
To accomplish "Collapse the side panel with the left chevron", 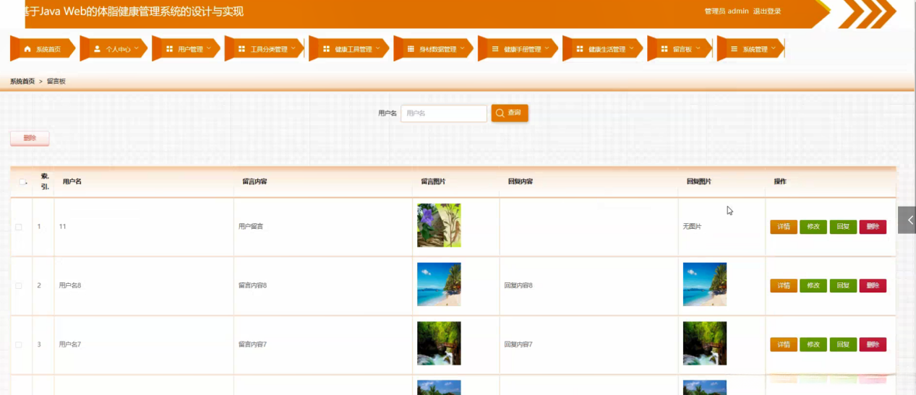I will pyautogui.click(x=909, y=220).
